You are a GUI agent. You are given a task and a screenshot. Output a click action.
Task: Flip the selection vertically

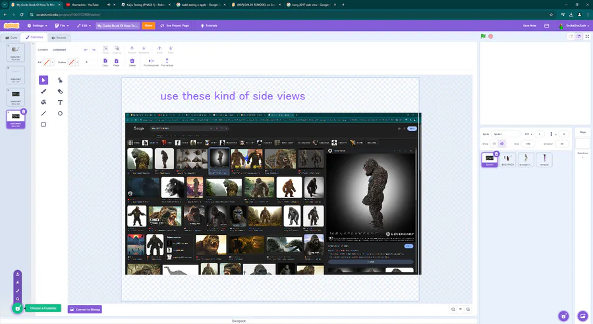(x=167, y=63)
